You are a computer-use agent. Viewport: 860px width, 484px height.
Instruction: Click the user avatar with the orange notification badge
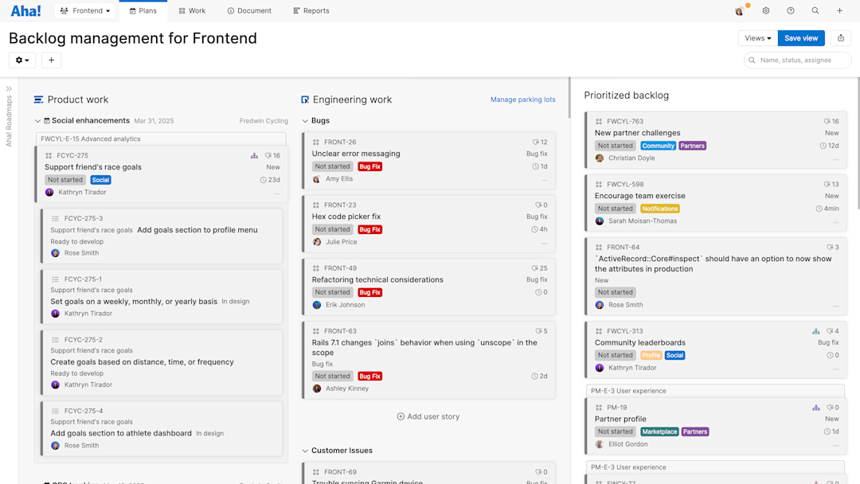coord(738,10)
